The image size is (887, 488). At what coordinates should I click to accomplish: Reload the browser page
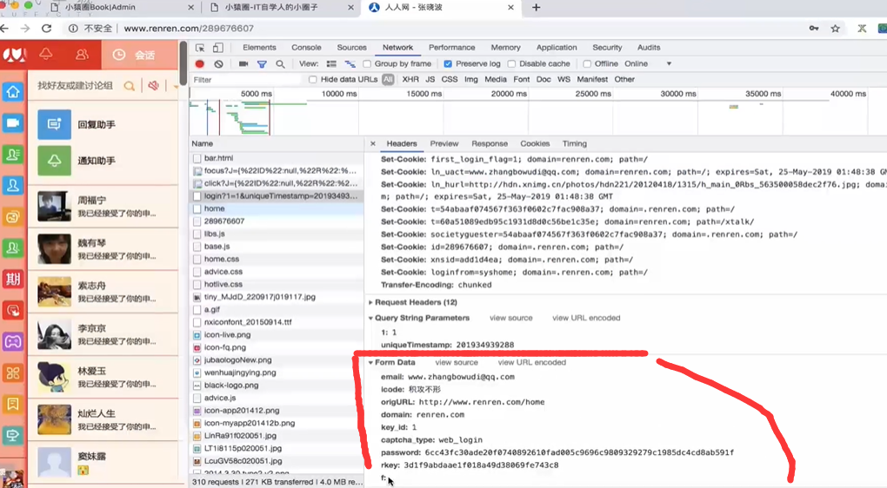46,29
